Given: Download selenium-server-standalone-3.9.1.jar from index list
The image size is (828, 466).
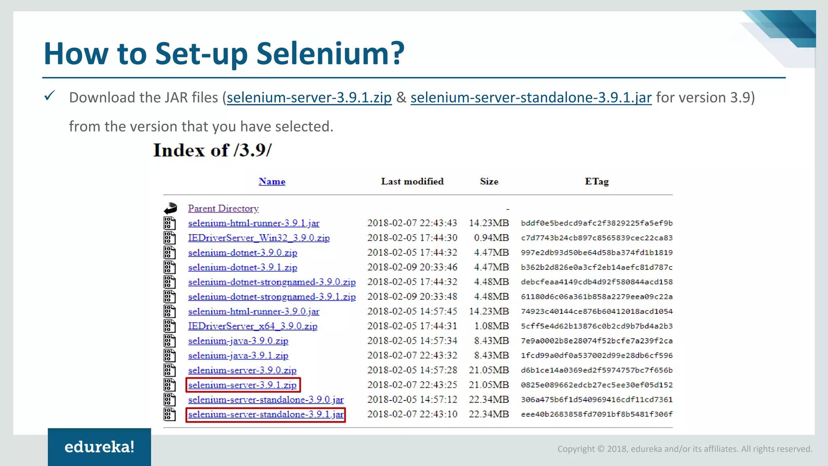Looking at the screenshot, I should pos(266,414).
